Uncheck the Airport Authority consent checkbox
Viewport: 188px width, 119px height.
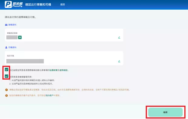click(6, 76)
